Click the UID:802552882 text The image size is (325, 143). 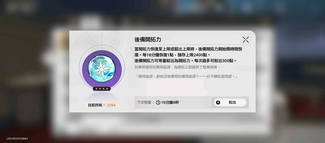click(17, 139)
